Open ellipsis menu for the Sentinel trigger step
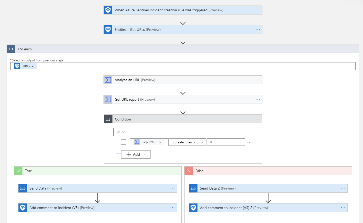This screenshot has width=363, height=223. (x=258, y=10)
